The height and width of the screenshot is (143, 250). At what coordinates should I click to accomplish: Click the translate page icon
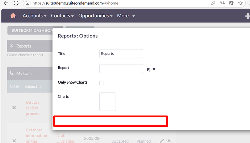point(222,3)
